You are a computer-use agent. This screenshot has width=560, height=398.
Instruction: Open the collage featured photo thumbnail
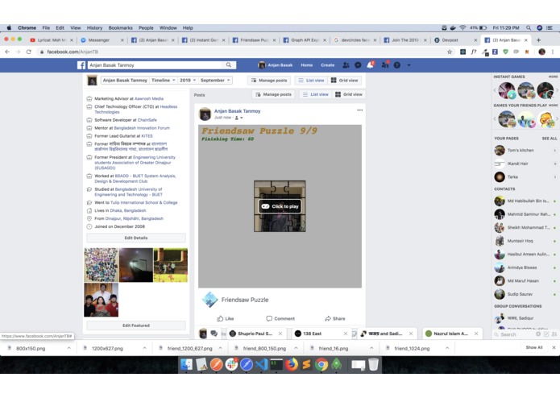click(x=101, y=265)
